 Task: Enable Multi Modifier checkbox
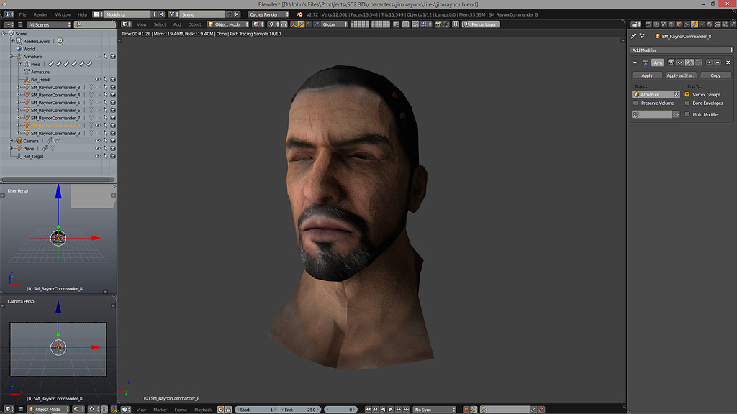click(x=687, y=114)
